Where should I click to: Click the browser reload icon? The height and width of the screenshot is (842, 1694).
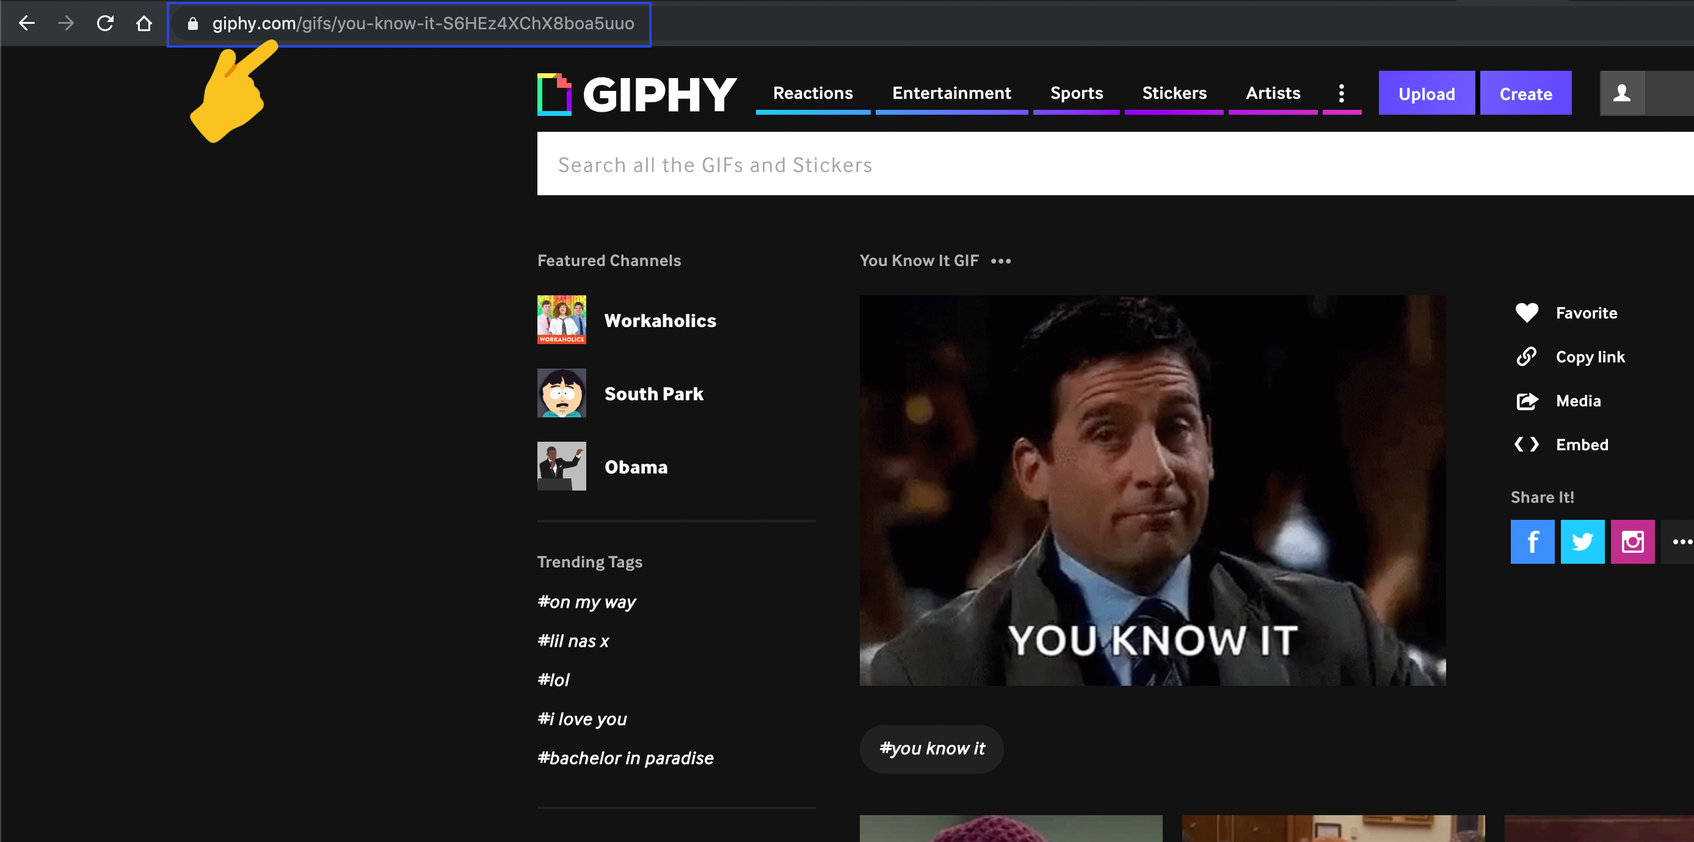105,23
